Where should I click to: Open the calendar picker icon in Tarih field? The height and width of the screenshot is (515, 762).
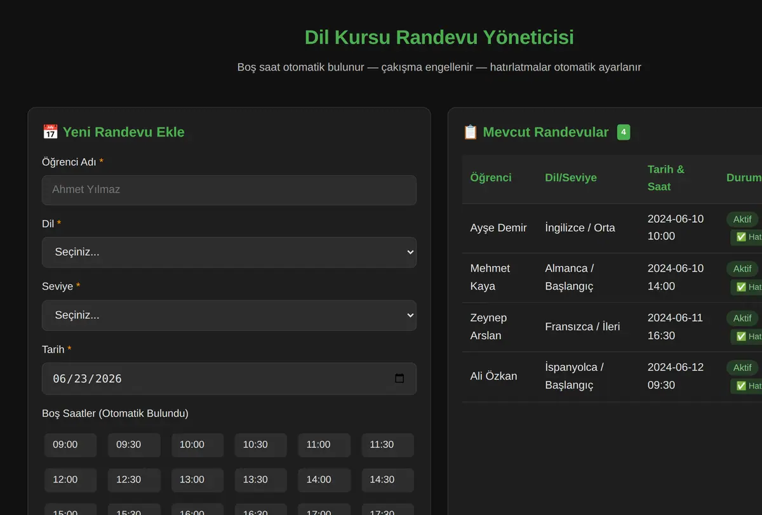click(399, 378)
